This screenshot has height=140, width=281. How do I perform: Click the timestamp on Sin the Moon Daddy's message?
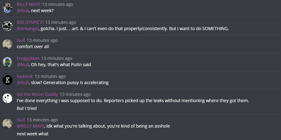pyautogui.click(x=75, y=94)
